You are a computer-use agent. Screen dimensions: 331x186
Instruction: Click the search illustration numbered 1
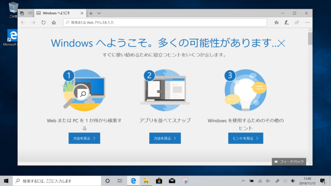[x=84, y=90]
